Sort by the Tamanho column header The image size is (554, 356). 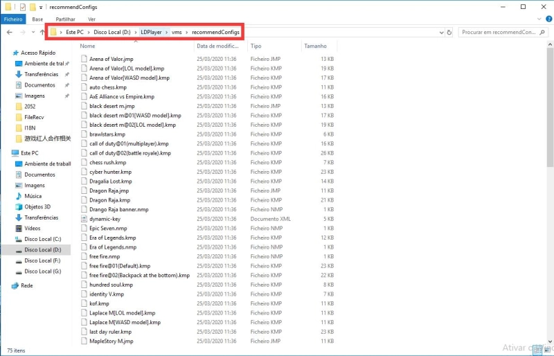315,46
